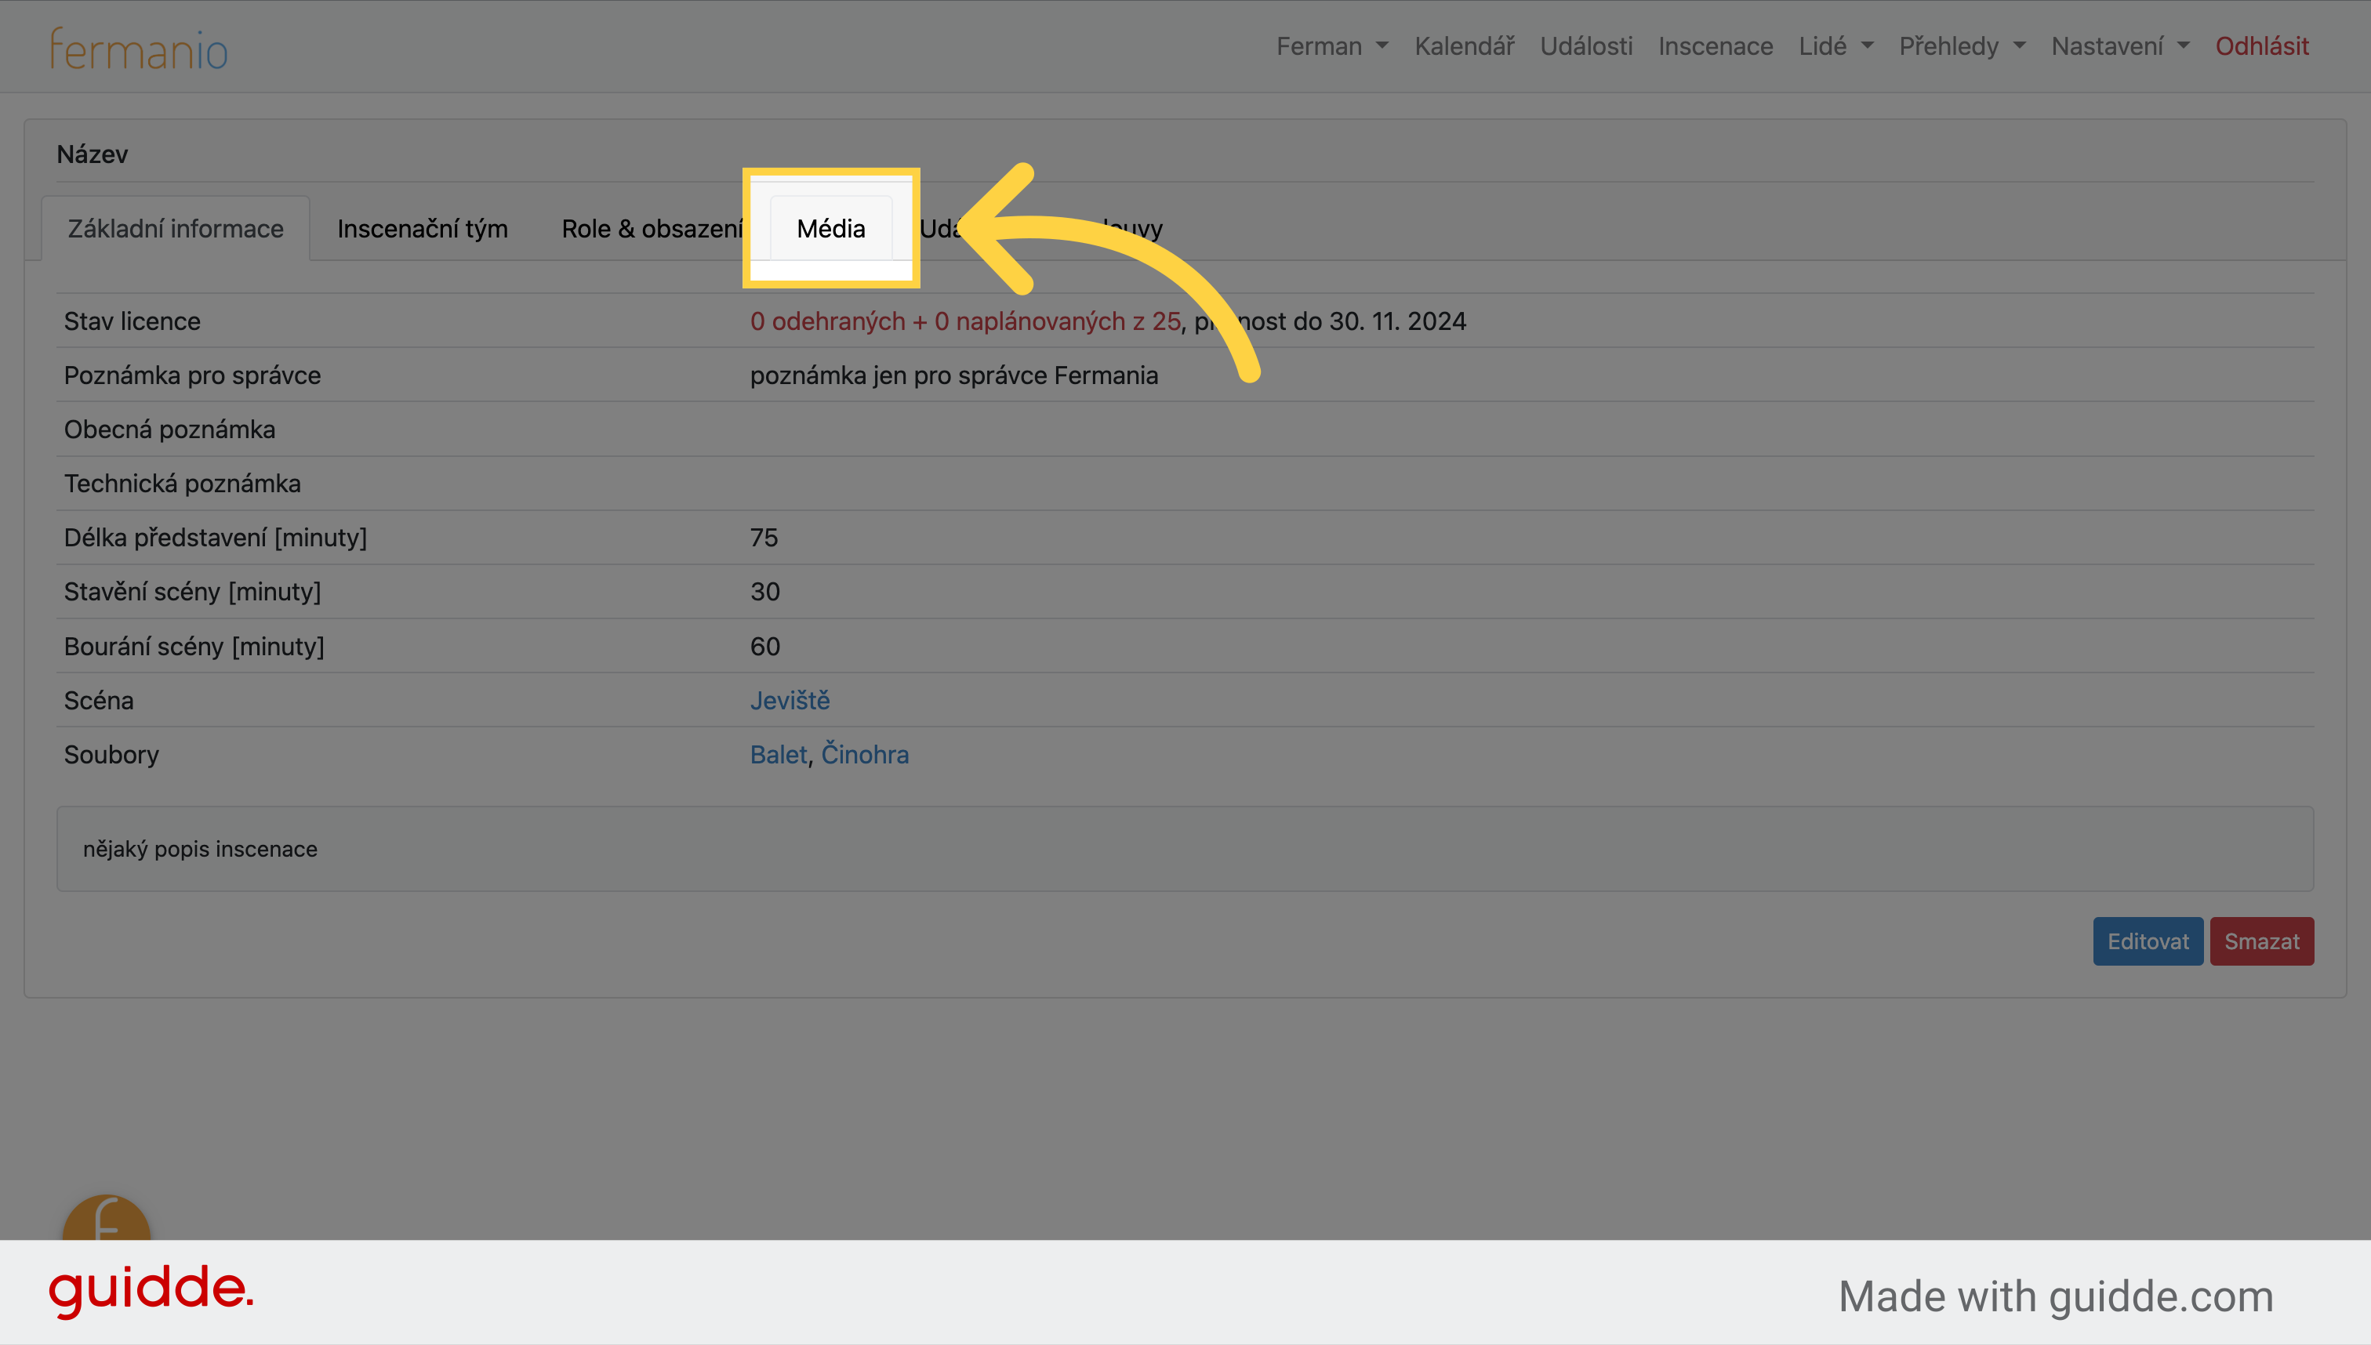Click the Délka představení value 75

[x=763, y=538]
